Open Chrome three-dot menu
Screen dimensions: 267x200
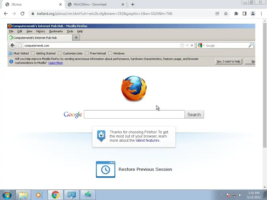click(x=261, y=14)
